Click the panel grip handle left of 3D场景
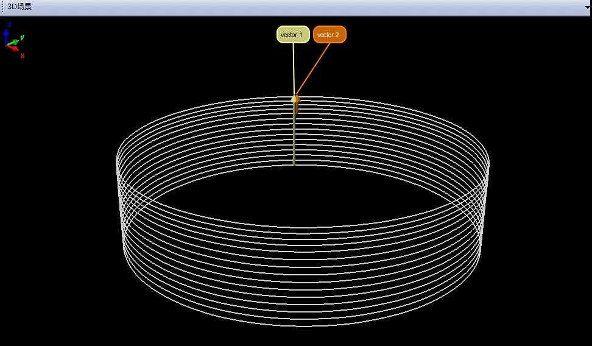The height and width of the screenshot is (346, 592). pos(2,7)
